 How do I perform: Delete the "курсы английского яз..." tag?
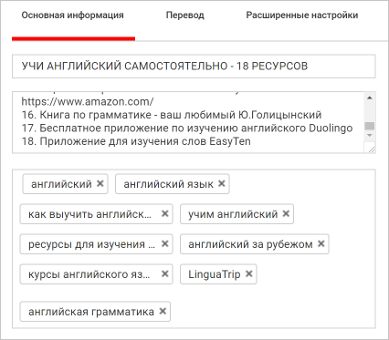click(x=165, y=273)
